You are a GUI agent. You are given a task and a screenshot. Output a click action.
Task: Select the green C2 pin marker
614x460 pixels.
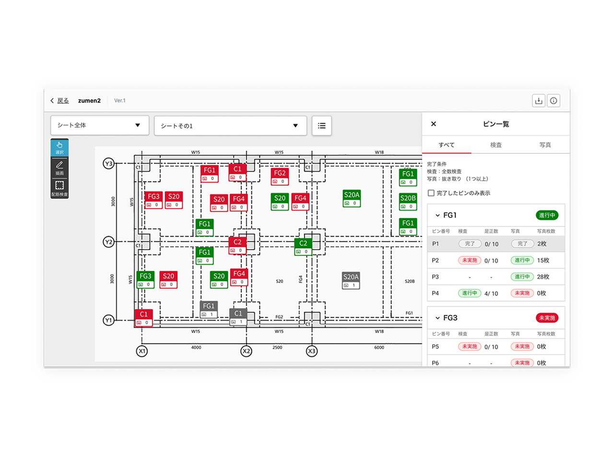(303, 246)
